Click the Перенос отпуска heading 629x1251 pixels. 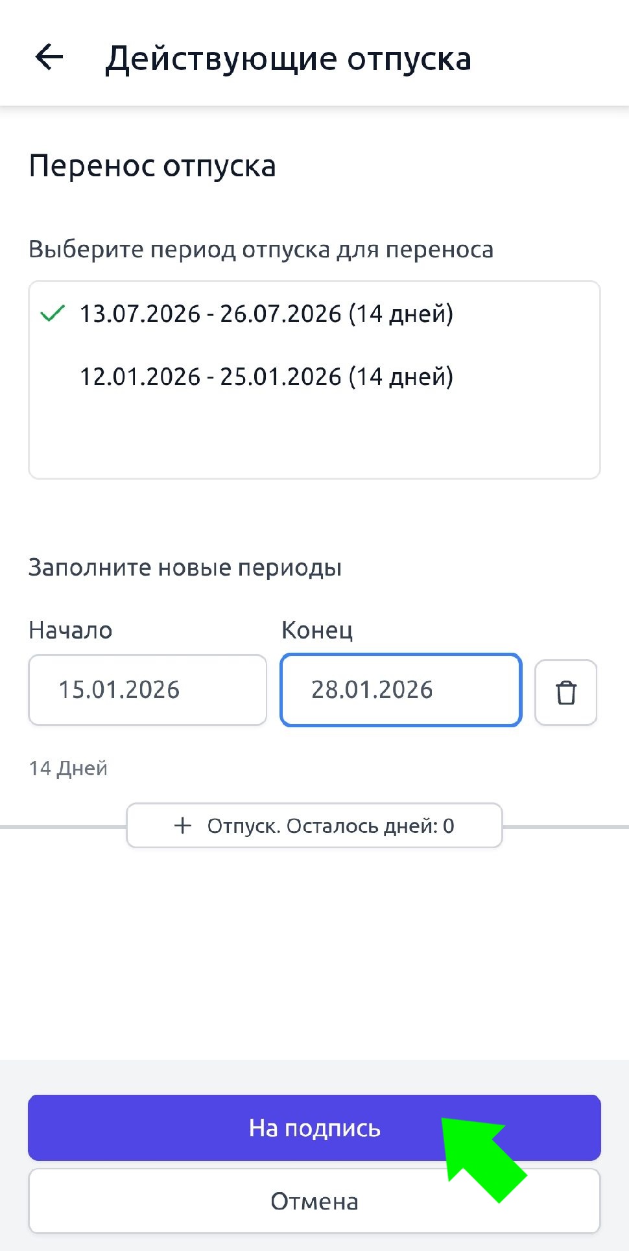tap(152, 166)
